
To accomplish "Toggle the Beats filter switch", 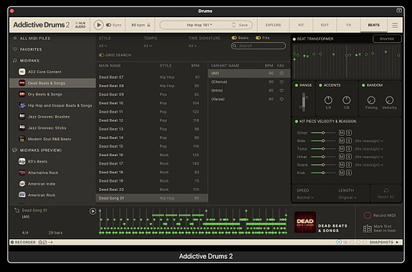I will coord(234,38).
